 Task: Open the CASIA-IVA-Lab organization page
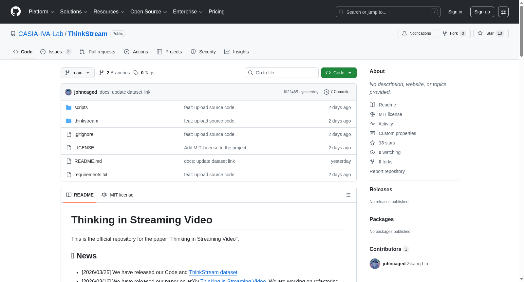(x=41, y=34)
